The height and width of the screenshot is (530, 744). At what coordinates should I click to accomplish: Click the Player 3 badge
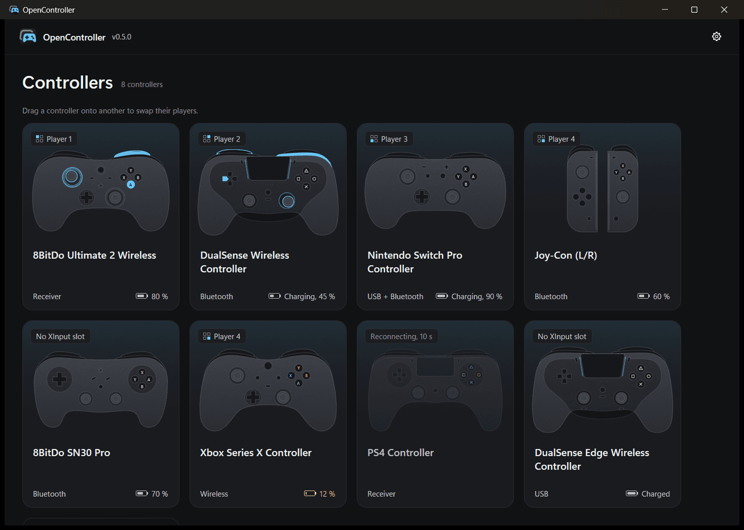(x=389, y=139)
